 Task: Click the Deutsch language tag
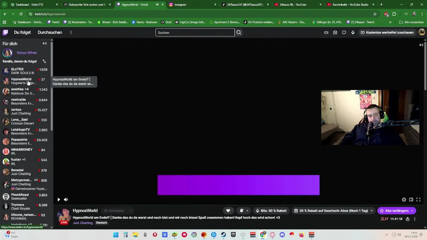point(101,223)
